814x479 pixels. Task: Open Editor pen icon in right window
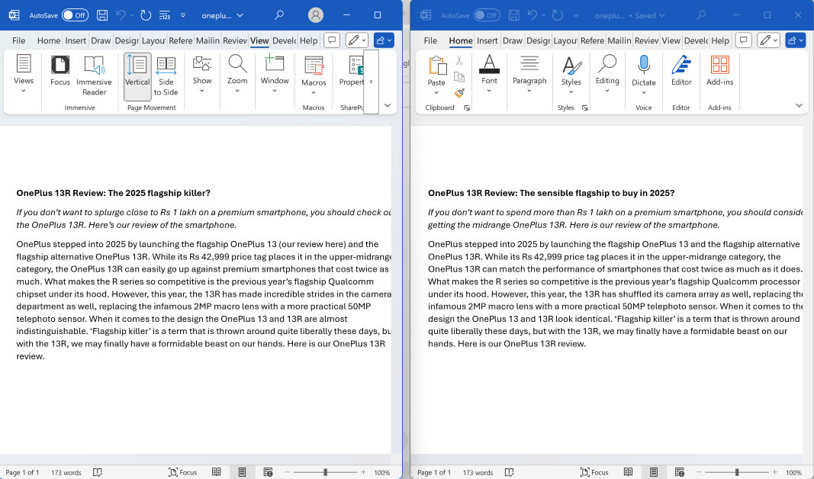(x=681, y=71)
